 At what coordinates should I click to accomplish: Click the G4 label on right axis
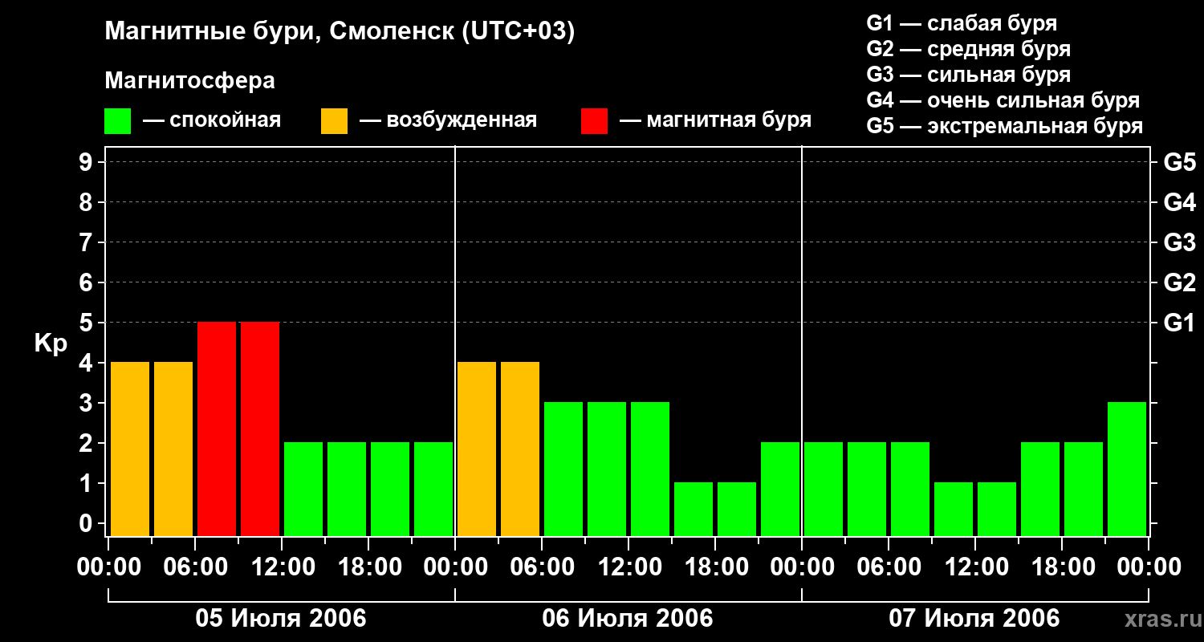tap(1179, 202)
